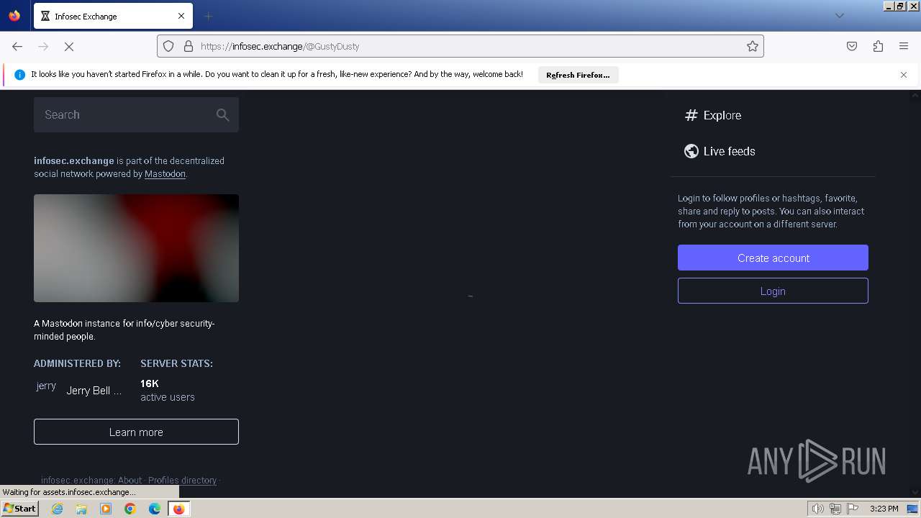Close the Infosec Exchange tab
This screenshot has width=921, height=518.
point(181,16)
